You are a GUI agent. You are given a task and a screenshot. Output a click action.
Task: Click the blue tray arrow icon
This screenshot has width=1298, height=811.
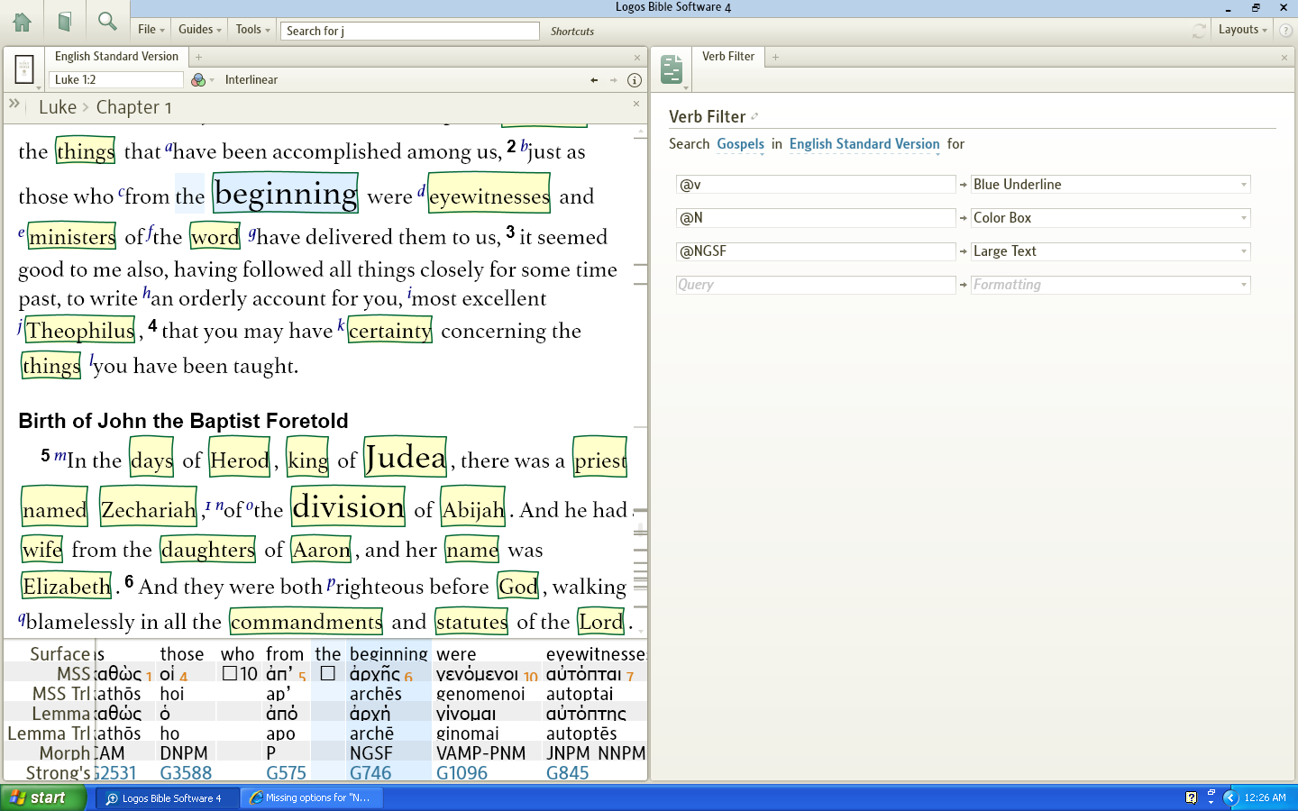[1230, 797]
